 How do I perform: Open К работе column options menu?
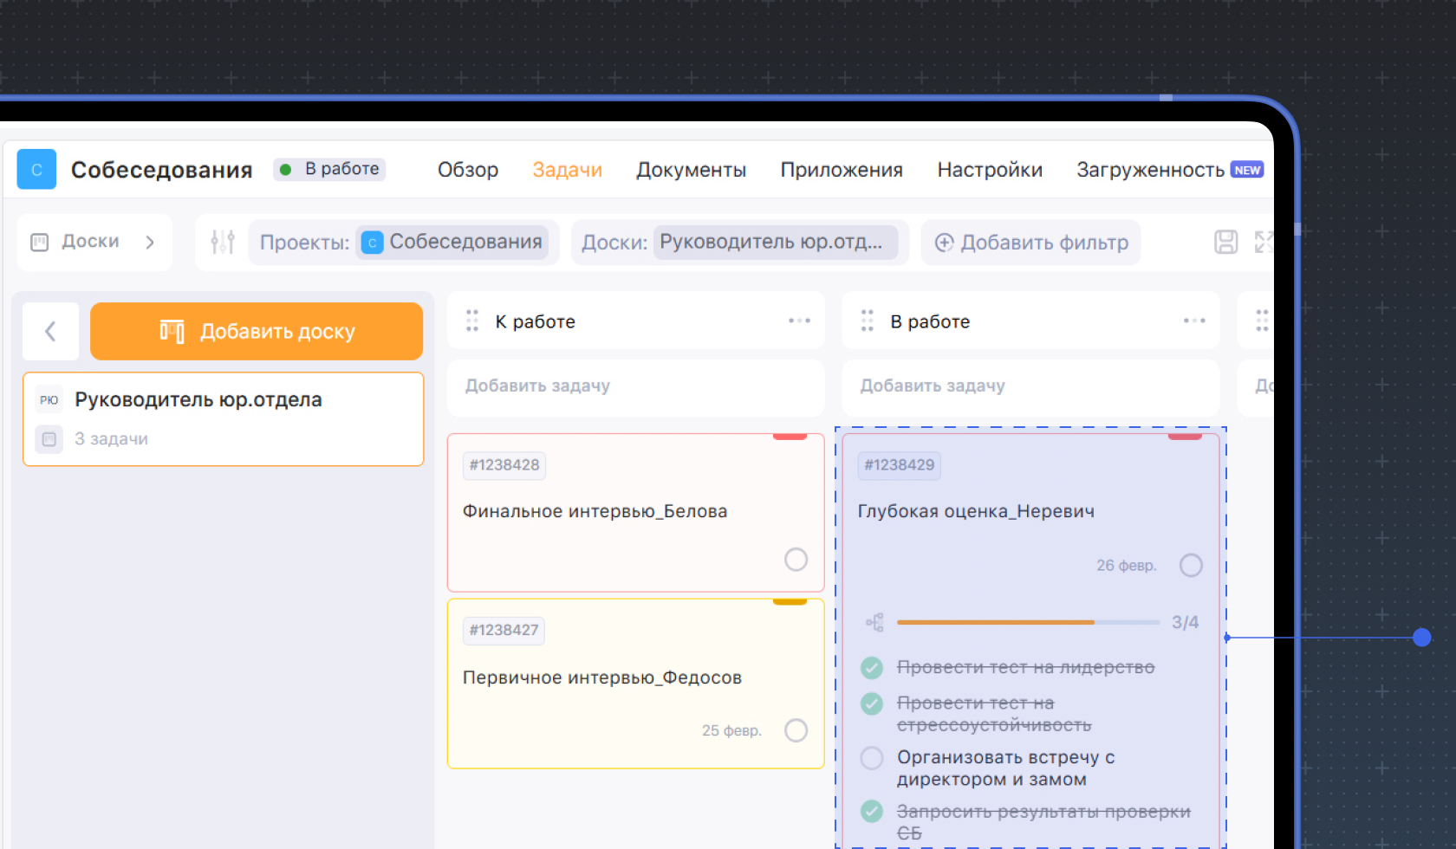(799, 321)
